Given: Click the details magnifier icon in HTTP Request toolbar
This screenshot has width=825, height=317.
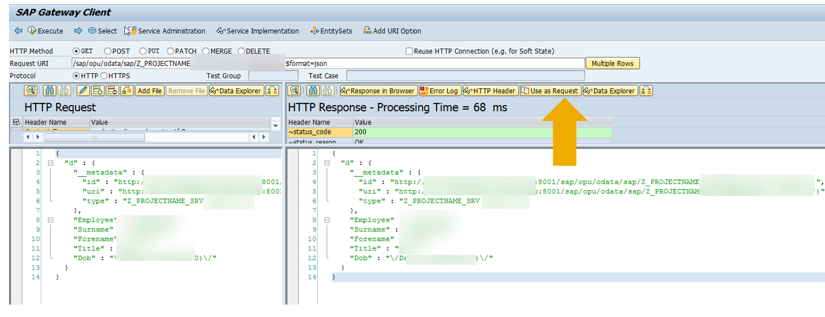Looking at the screenshot, I should pos(31,91).
